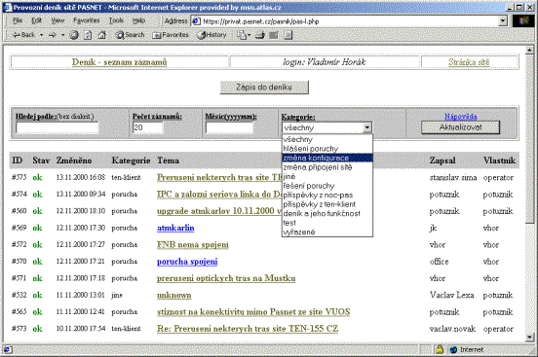This screenshot has width=538, height=357.
Task: Collapse the Kategorie combo box arrow
Action: tap(367, 127)
